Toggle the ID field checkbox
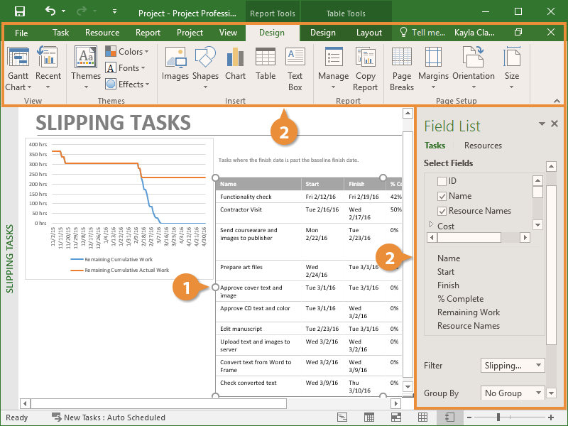The height and width of the screenshot is (426, 568). 442,181
